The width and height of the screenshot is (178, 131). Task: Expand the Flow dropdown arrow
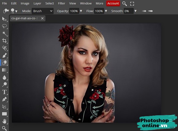[106, 11]
